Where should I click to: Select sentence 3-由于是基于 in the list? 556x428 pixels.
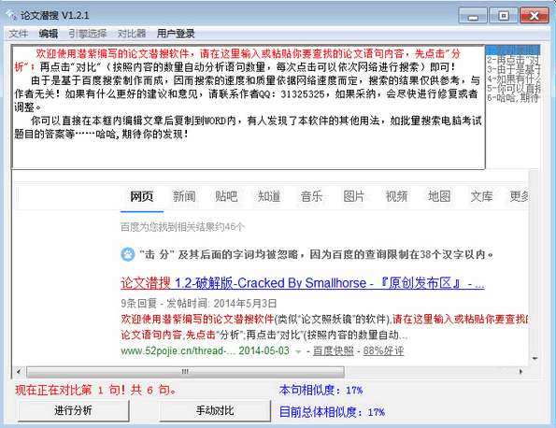coord(513,69)
